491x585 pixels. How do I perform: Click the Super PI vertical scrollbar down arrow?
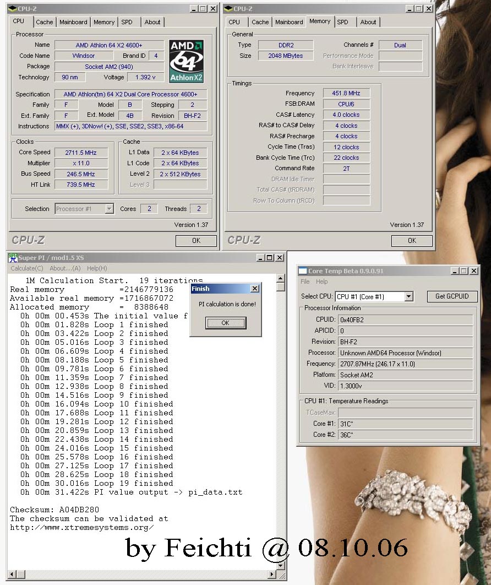280,566
